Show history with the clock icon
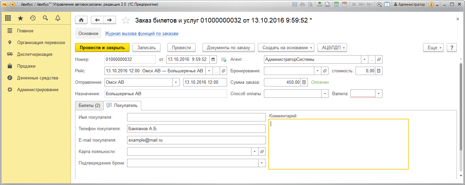Image resolution: width=465 pixels, height=185 pixels. pyautogui.click(x=33, y=18)
